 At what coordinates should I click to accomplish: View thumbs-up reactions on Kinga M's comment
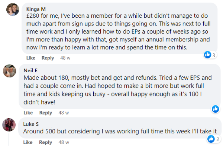click(210, 55)
